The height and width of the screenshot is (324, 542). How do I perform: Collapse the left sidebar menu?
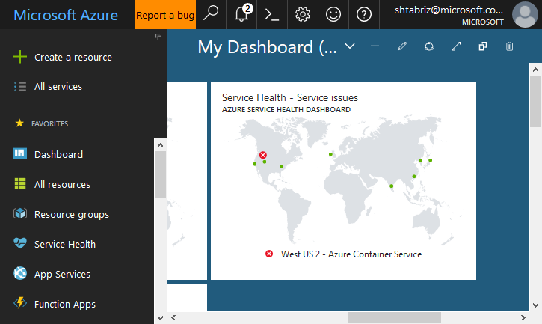158,37
